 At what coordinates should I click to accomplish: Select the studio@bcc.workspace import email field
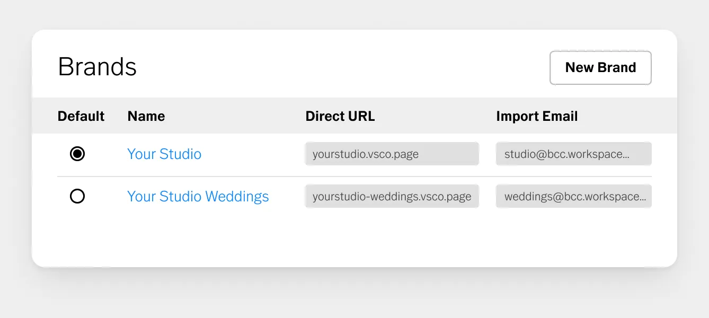click(574, 154)
